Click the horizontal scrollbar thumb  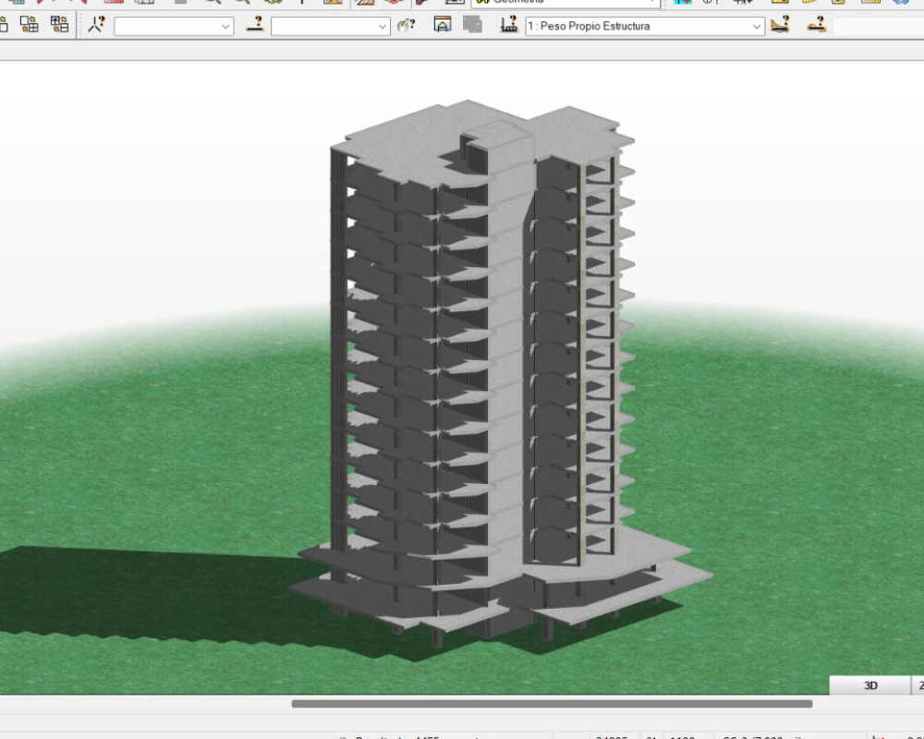[x=552, y=704]
